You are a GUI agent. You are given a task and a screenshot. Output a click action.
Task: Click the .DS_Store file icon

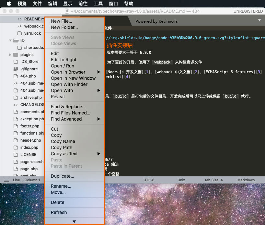tap(16, 62)
